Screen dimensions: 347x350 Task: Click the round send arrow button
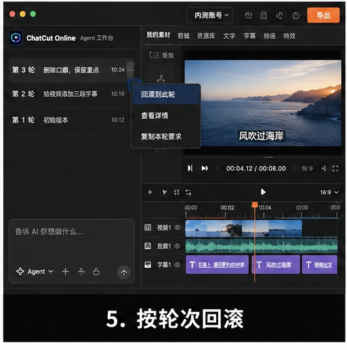click(124, 272)
